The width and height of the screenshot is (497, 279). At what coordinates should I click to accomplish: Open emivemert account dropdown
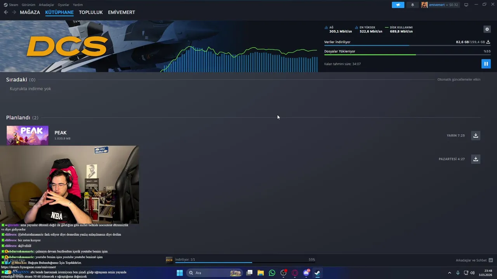point(443,5)
